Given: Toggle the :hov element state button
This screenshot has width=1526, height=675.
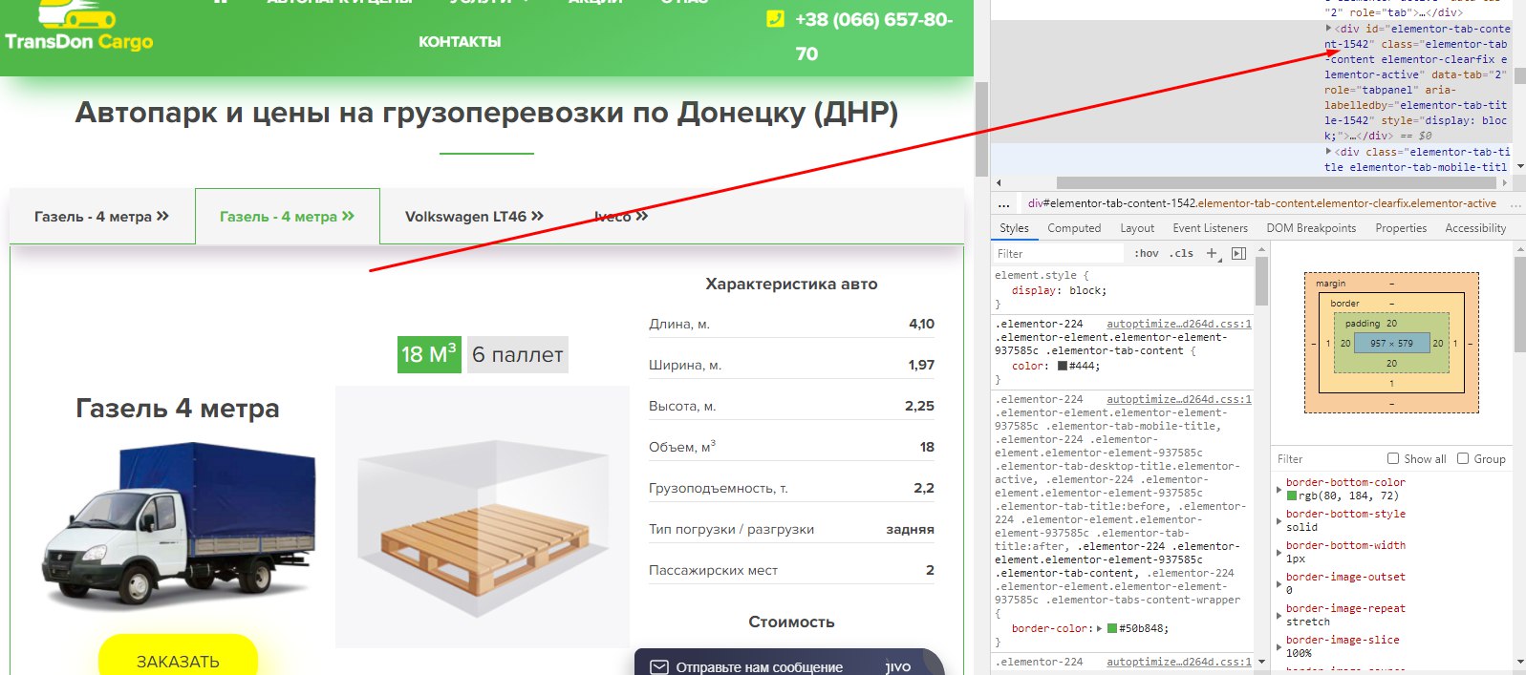Looking at the screenshot, I should 1146,253.
